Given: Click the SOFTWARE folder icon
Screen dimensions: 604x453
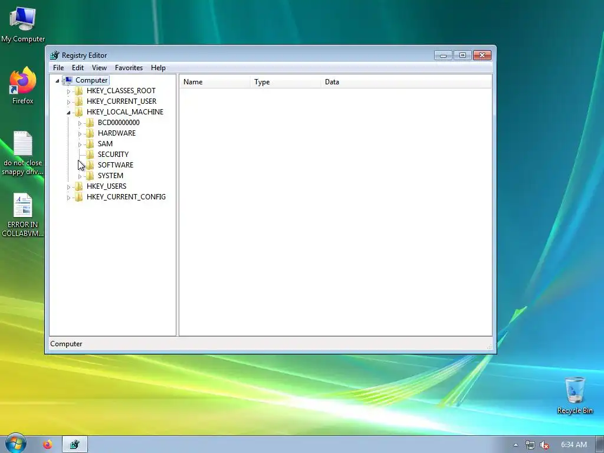Looking at the screenshot, I should coord(90,165).
